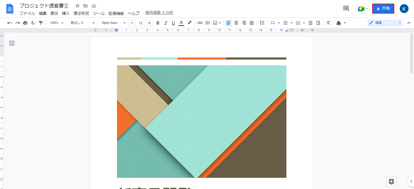Open the ヘルプ menu
The width and height of the screenshot is (414, 189).
pos(134,13)
